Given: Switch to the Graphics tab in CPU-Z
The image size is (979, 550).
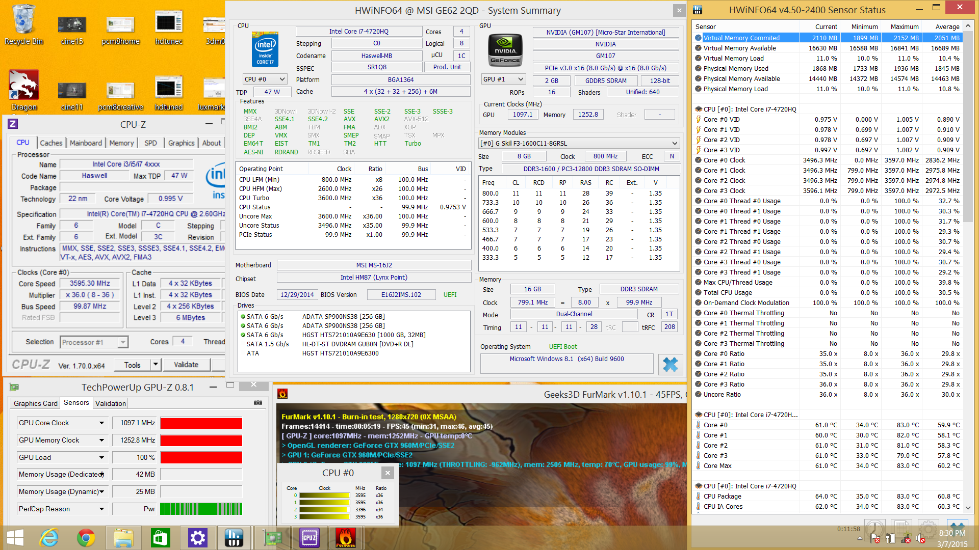Looking at the screenshot, I should coord(182,143).
